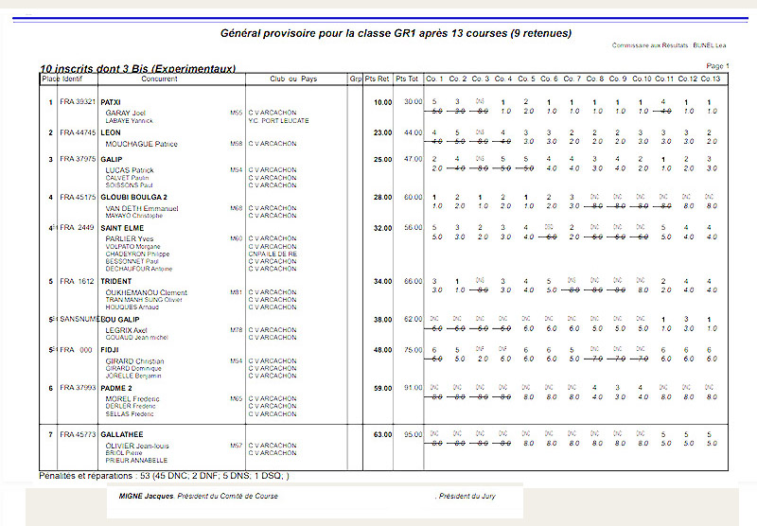Image resolution: width=757 pixels, height=526 pixels.
Task: Click crew name PRIEUR ANNABELLE
Action: point(136,461)
